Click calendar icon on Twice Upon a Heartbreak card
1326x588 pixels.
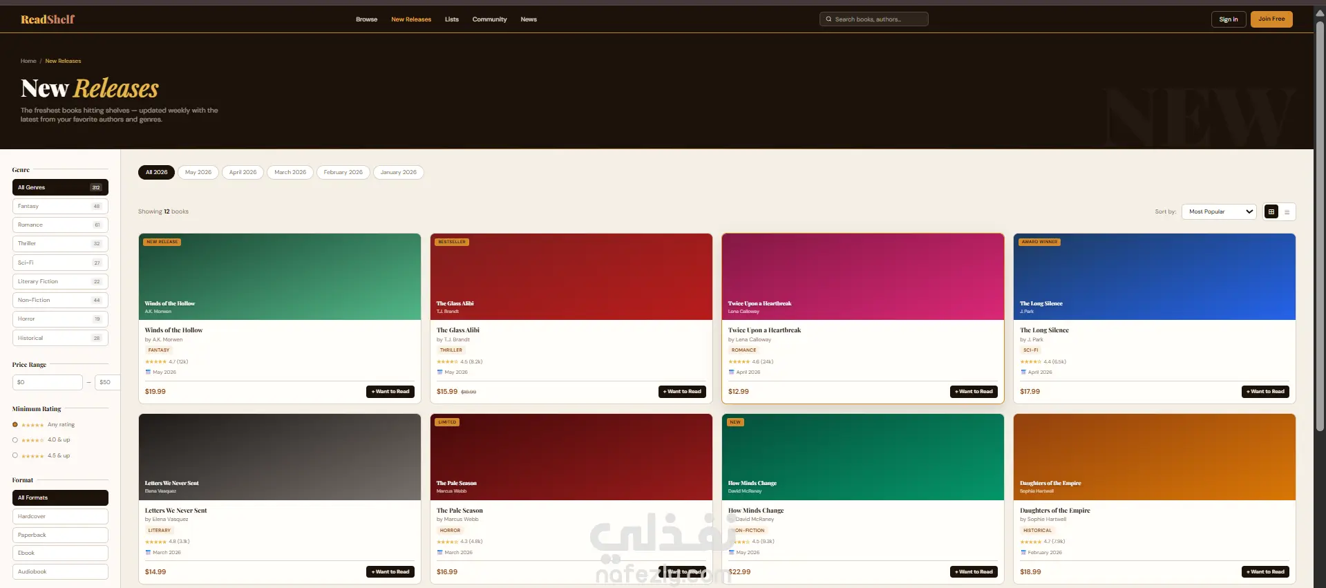(x=731, y=372)
